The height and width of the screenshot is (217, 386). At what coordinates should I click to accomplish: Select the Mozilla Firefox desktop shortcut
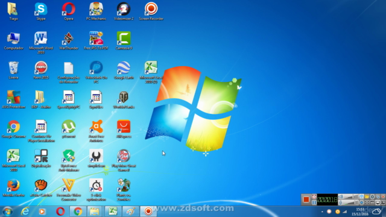click(x=13, y=188)
